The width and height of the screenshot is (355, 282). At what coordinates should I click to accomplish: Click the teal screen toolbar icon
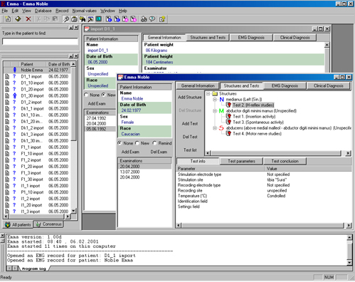(x=98, y=19)
